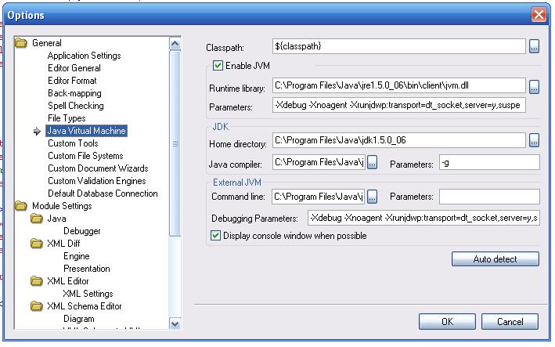Browse for Java compiler path
Screen dimensions: 555x347
click(x=373, y=162)
